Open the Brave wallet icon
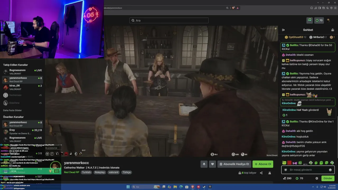338x190 pixels. pyautogui.click(x=324, y=8)
